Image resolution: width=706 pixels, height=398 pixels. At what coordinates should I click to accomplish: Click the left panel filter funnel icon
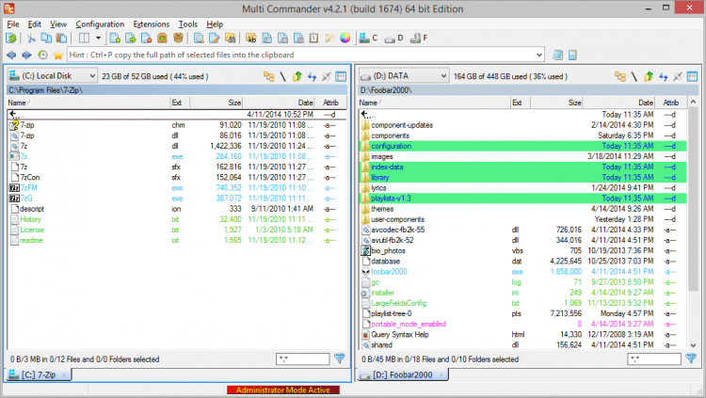coord(340,358)
